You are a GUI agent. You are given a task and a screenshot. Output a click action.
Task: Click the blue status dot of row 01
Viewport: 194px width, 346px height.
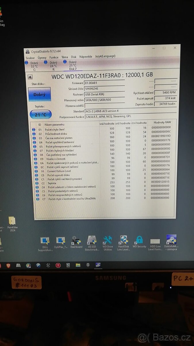pos(34,129)
